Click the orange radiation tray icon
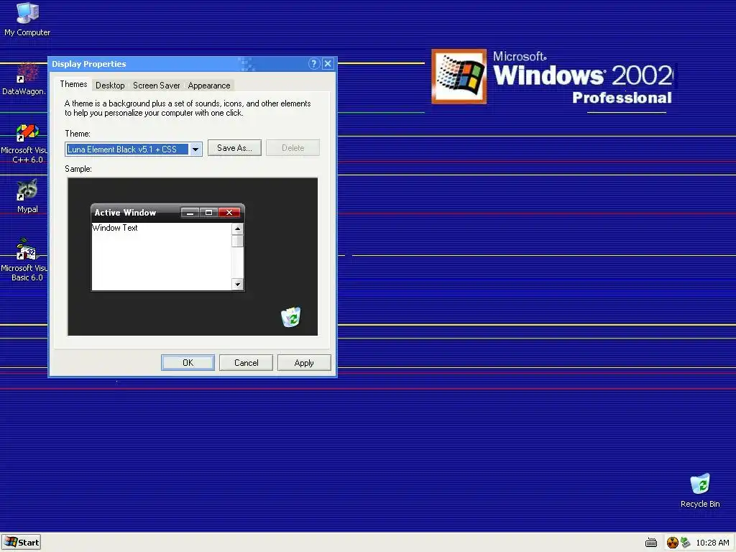 click(672, 543)
